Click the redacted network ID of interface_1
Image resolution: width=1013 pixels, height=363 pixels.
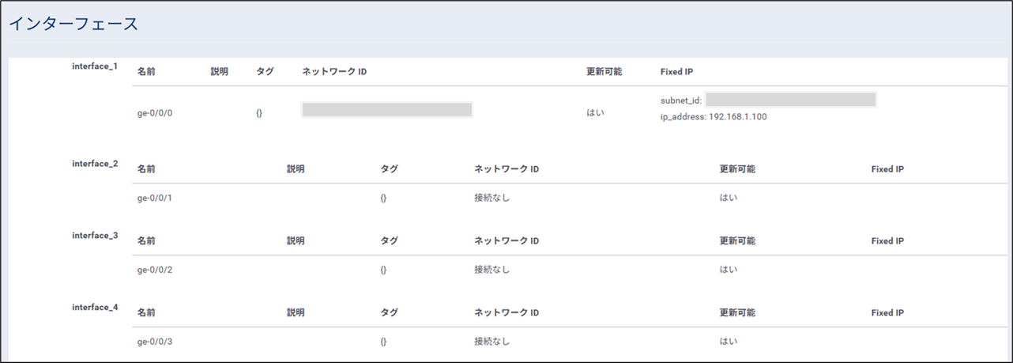[387, 110]
